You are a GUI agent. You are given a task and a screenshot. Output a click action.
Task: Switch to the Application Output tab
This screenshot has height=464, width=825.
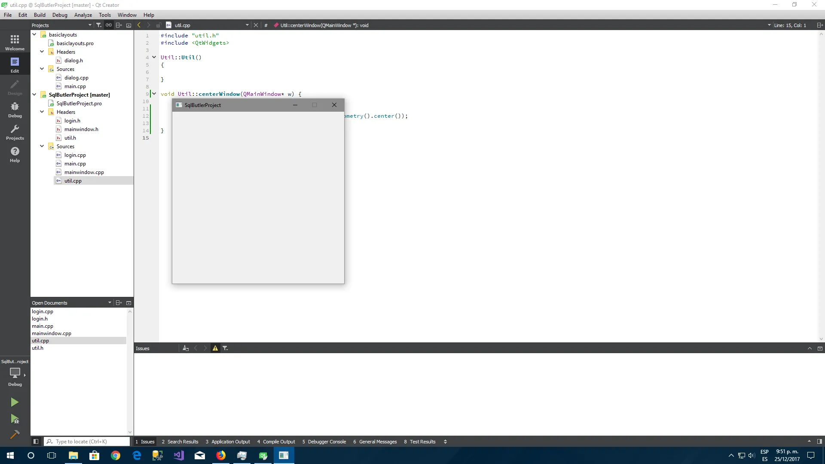click(228, 442)
